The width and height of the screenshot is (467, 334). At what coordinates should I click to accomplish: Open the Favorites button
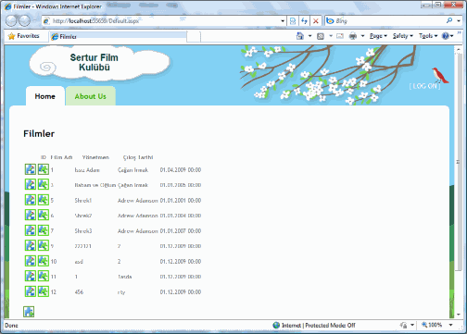click(24, 36)
